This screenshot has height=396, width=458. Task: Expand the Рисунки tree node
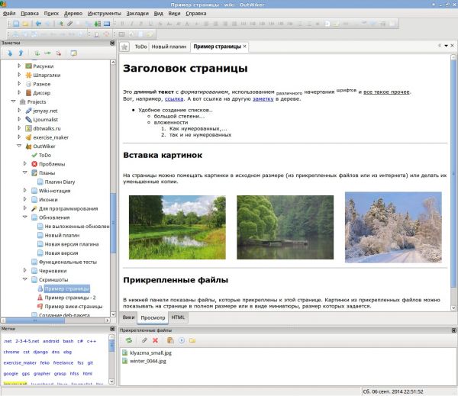tap(19, 66)
